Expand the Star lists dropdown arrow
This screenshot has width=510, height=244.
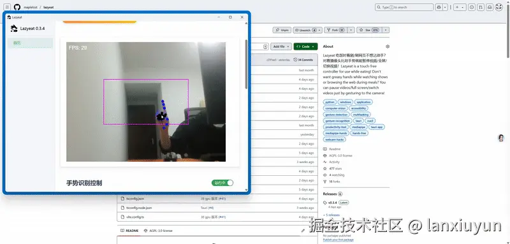386,30
